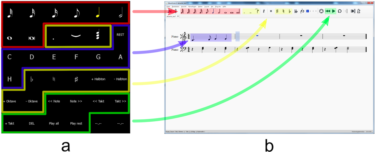Select the natural accidental in toolbar
The width and height of the screenshot is (375, 152).
(284, 11)
